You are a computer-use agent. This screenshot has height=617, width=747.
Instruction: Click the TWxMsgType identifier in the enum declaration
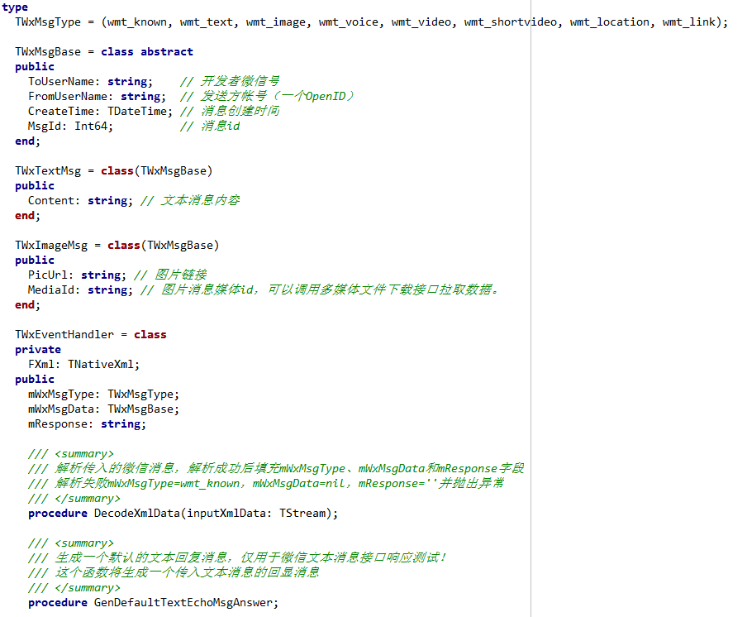48,22
